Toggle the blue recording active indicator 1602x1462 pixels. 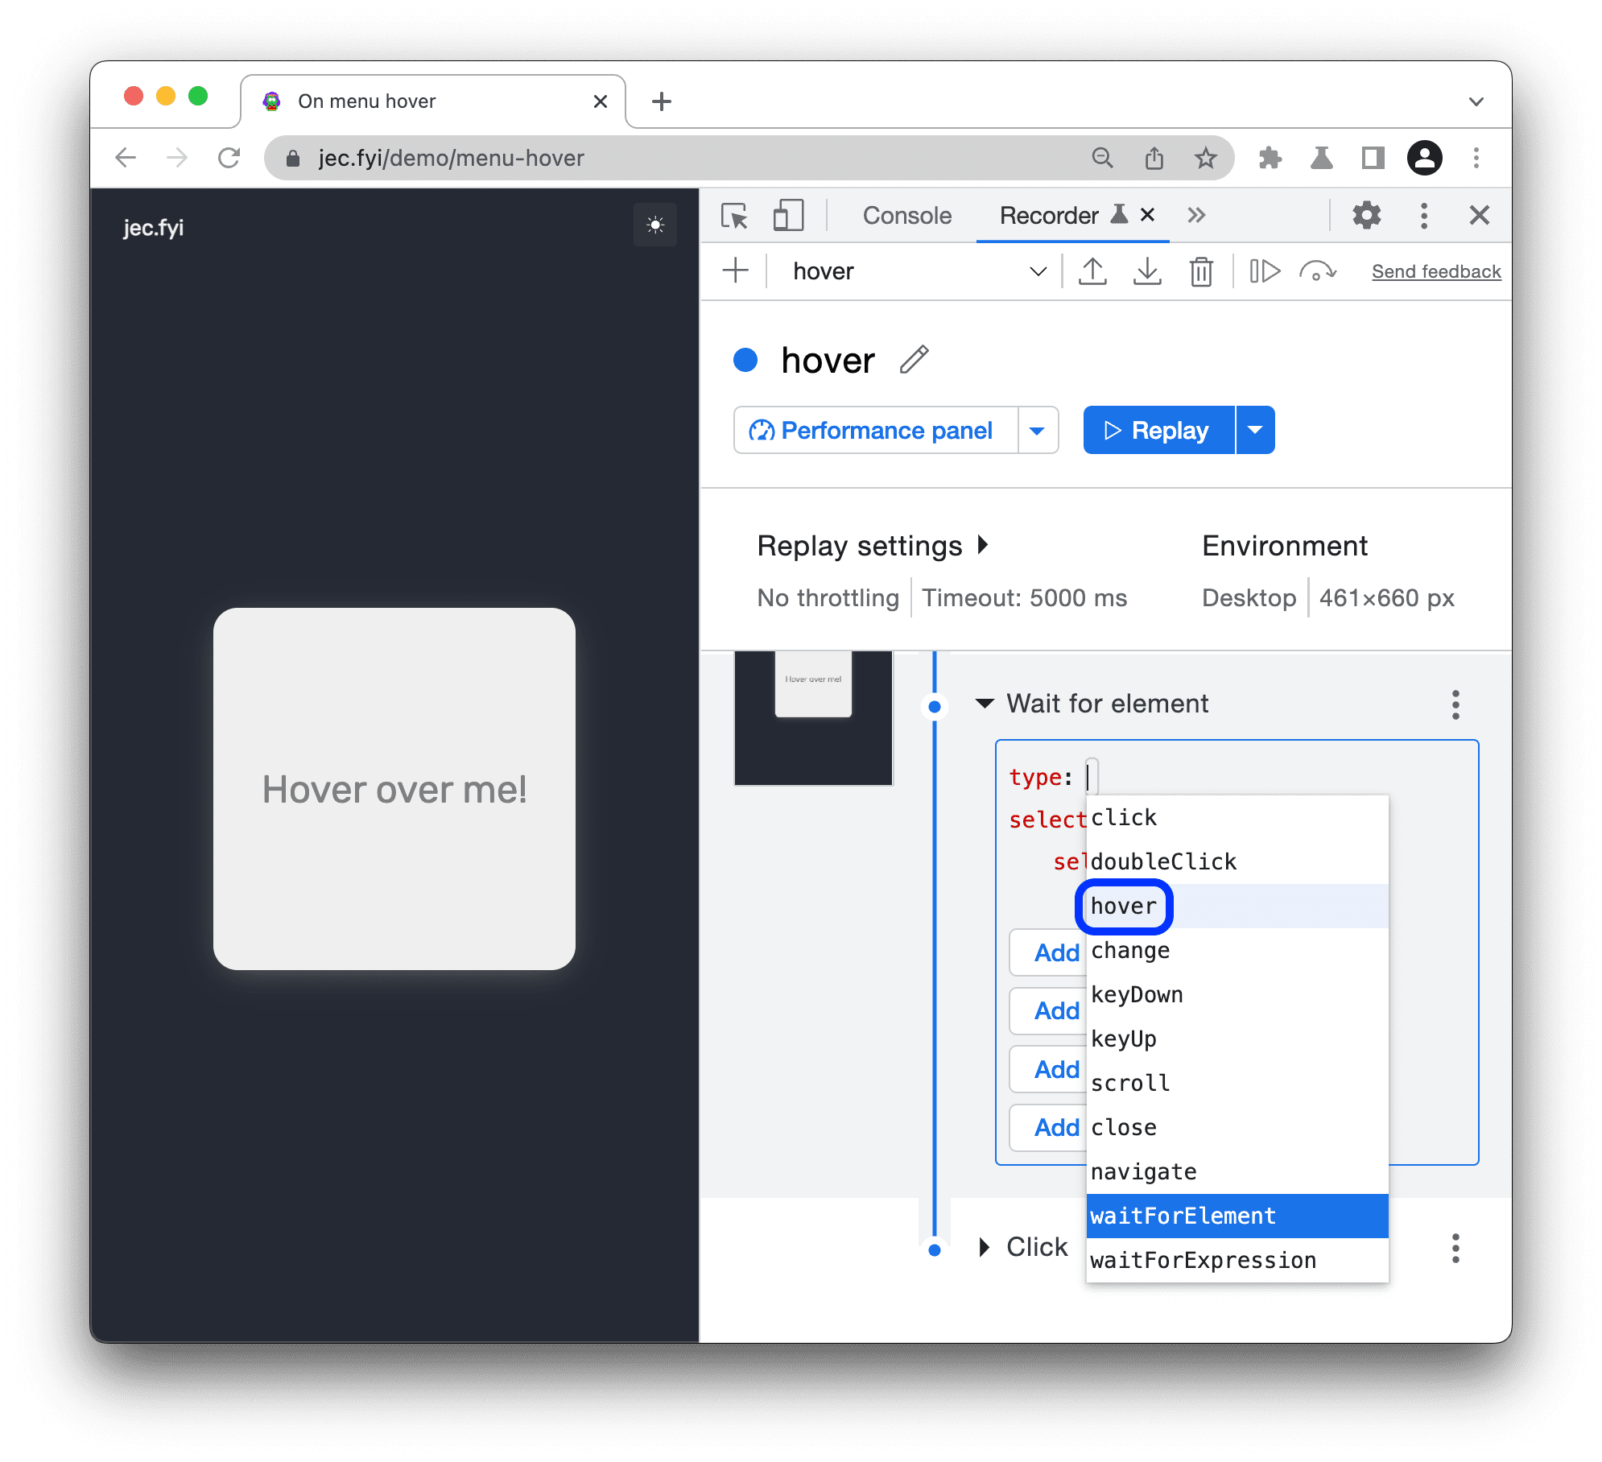pos(749,360)
